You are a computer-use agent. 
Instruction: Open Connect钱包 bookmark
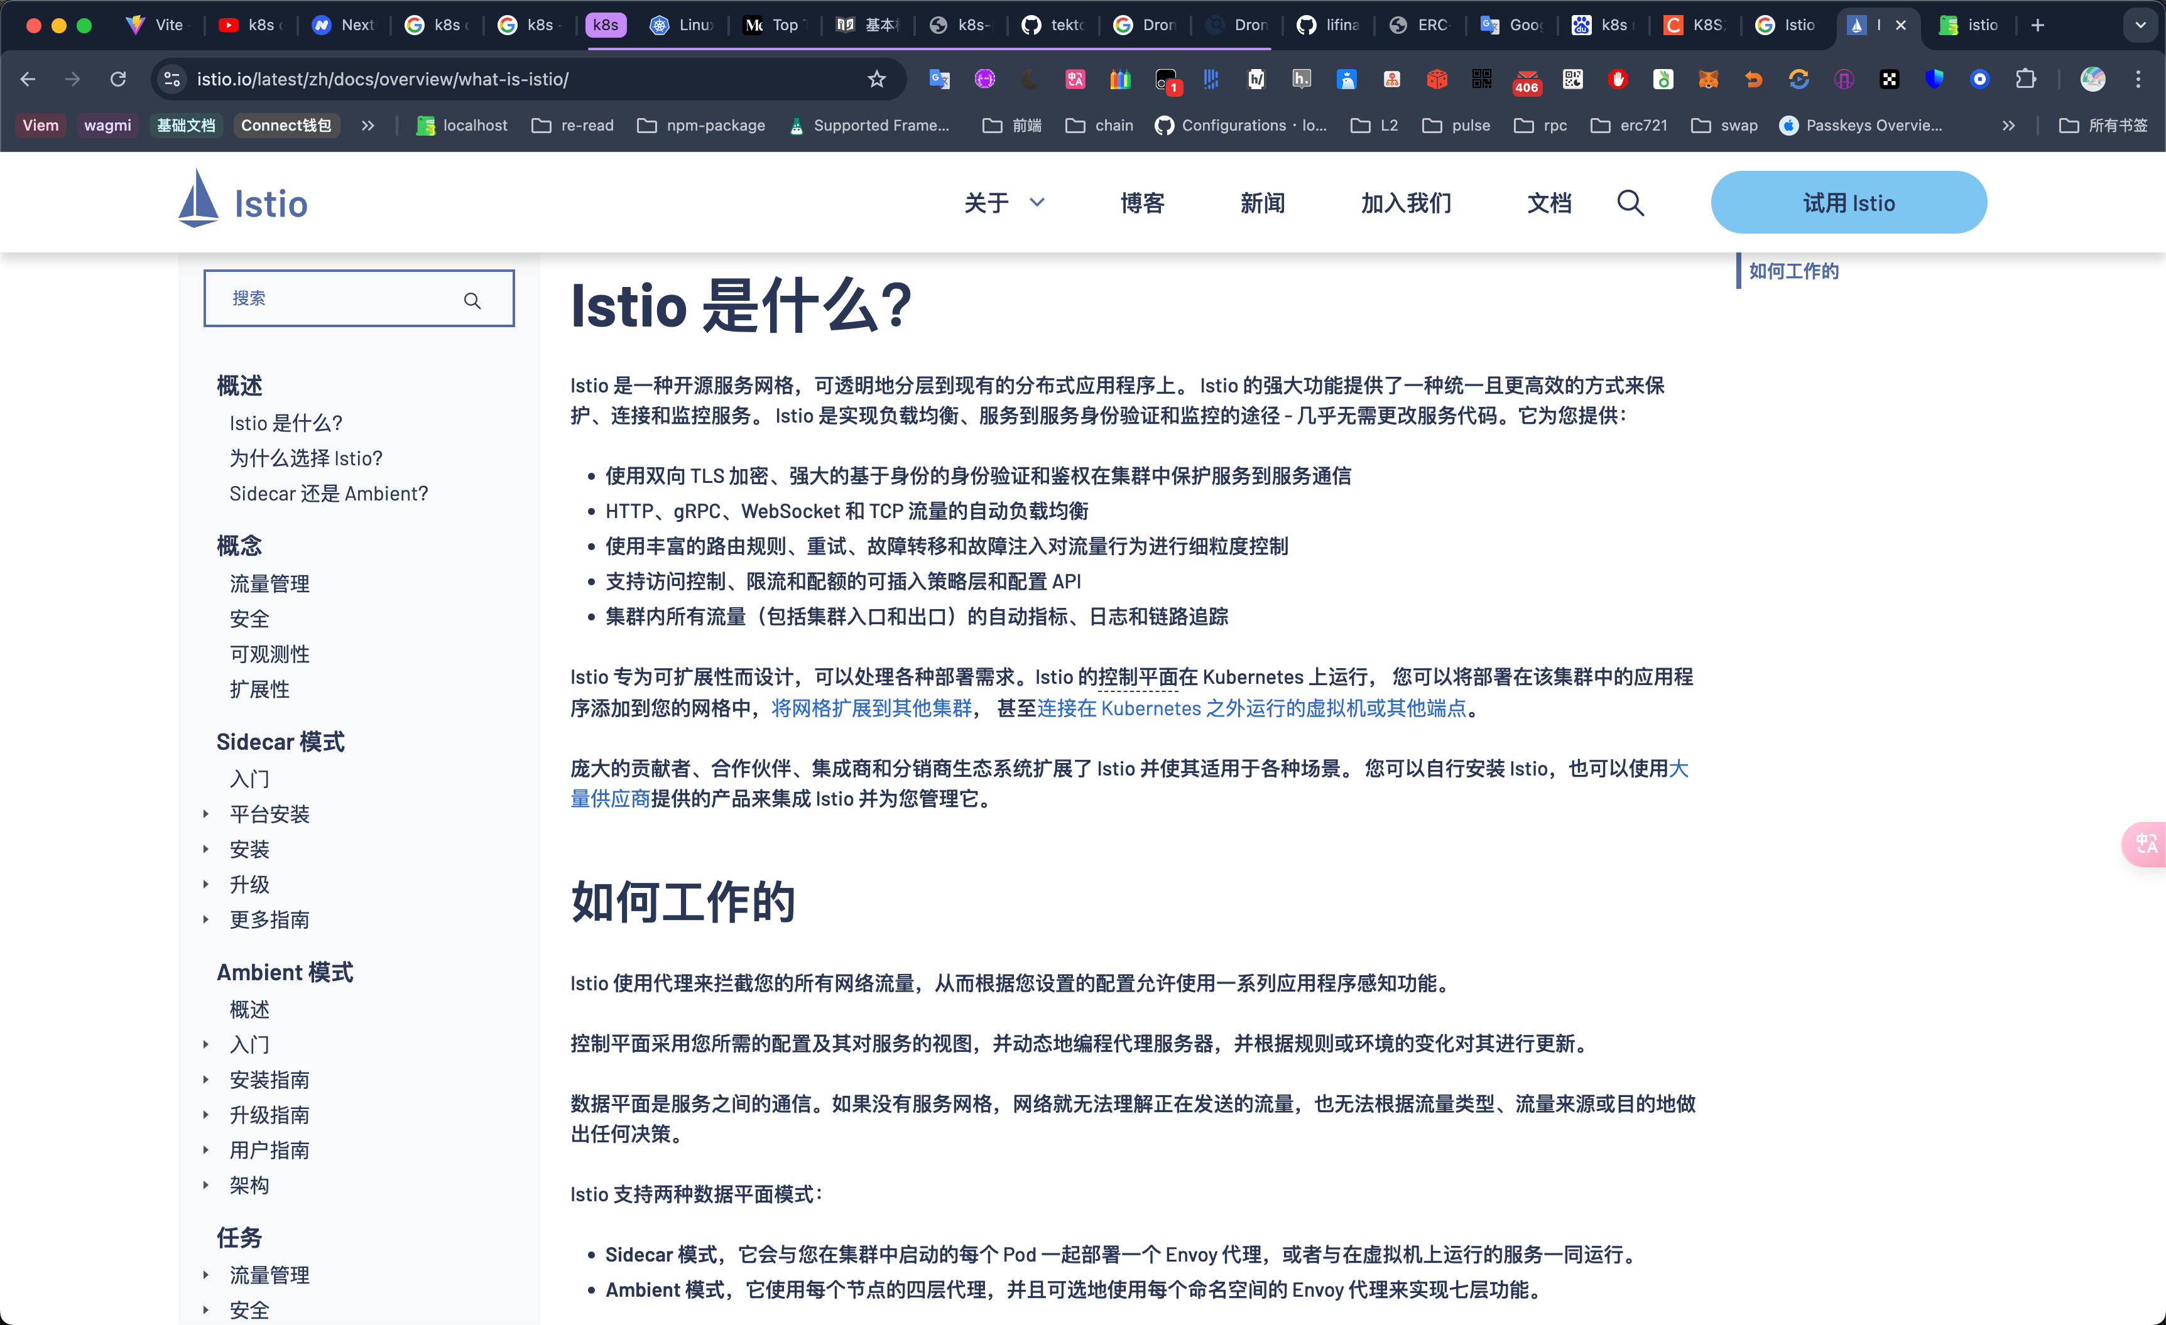[286, 126]
